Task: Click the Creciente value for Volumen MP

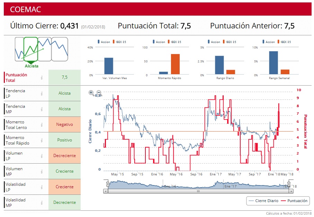Action: 64,171
